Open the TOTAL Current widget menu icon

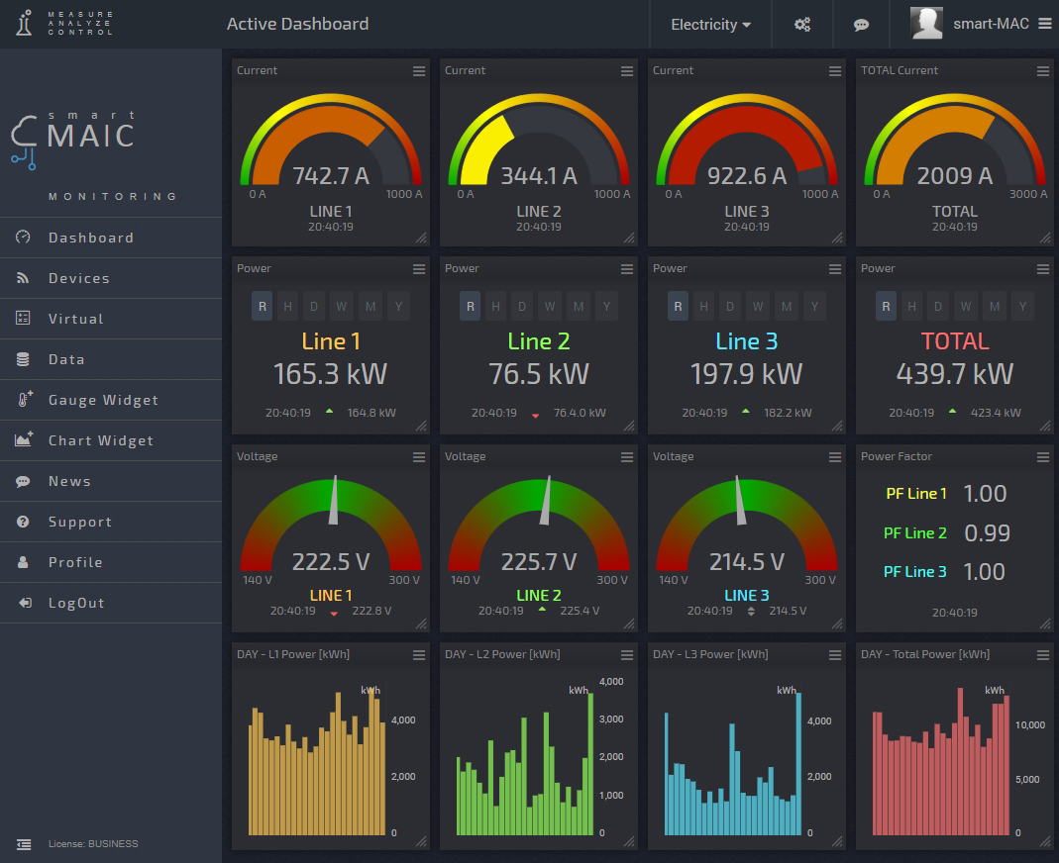click(x=1043, y=71)
